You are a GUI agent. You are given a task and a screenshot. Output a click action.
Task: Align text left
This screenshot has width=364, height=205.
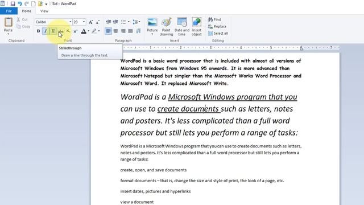(x=108, y=31)
